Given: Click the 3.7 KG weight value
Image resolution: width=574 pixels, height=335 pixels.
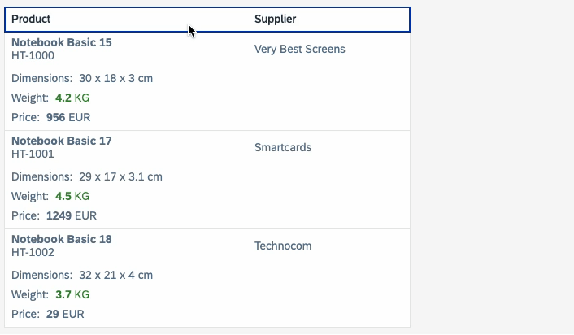Looking at the screenshot, I should [72, 294].
